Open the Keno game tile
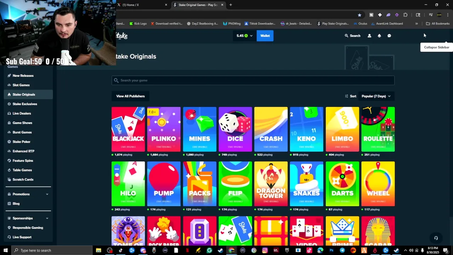Viewport: 453px width, 255px height. [x=306, y=129]
